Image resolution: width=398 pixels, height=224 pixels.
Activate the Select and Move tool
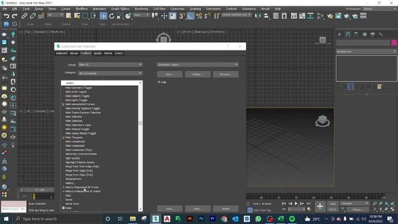103,16
